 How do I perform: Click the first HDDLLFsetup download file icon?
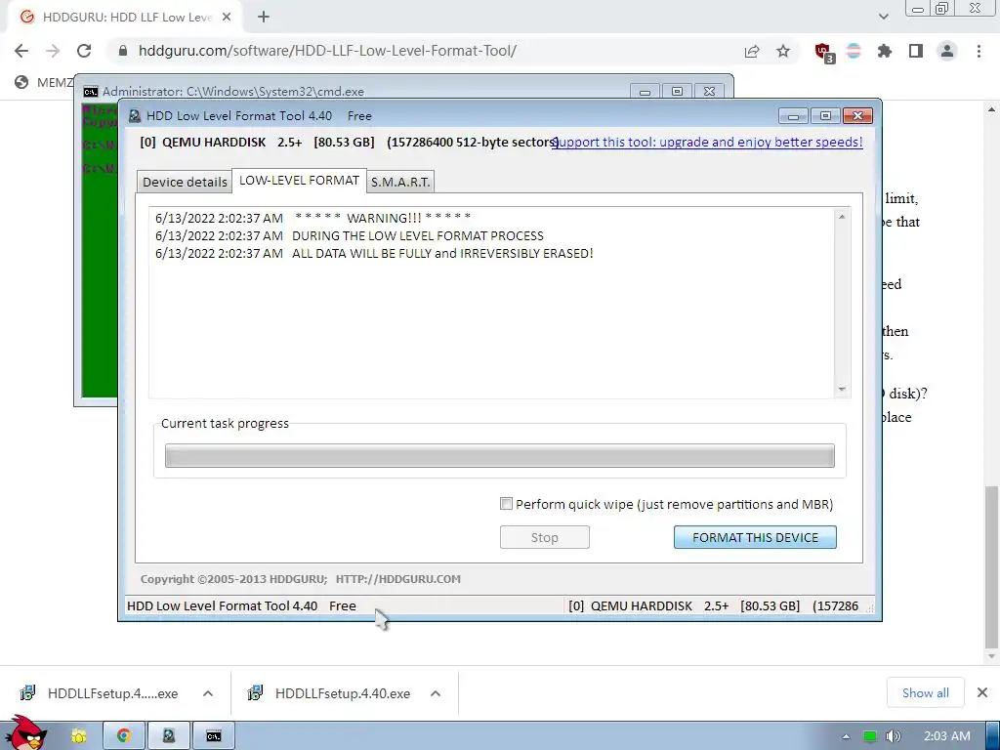tap(28, 693)
